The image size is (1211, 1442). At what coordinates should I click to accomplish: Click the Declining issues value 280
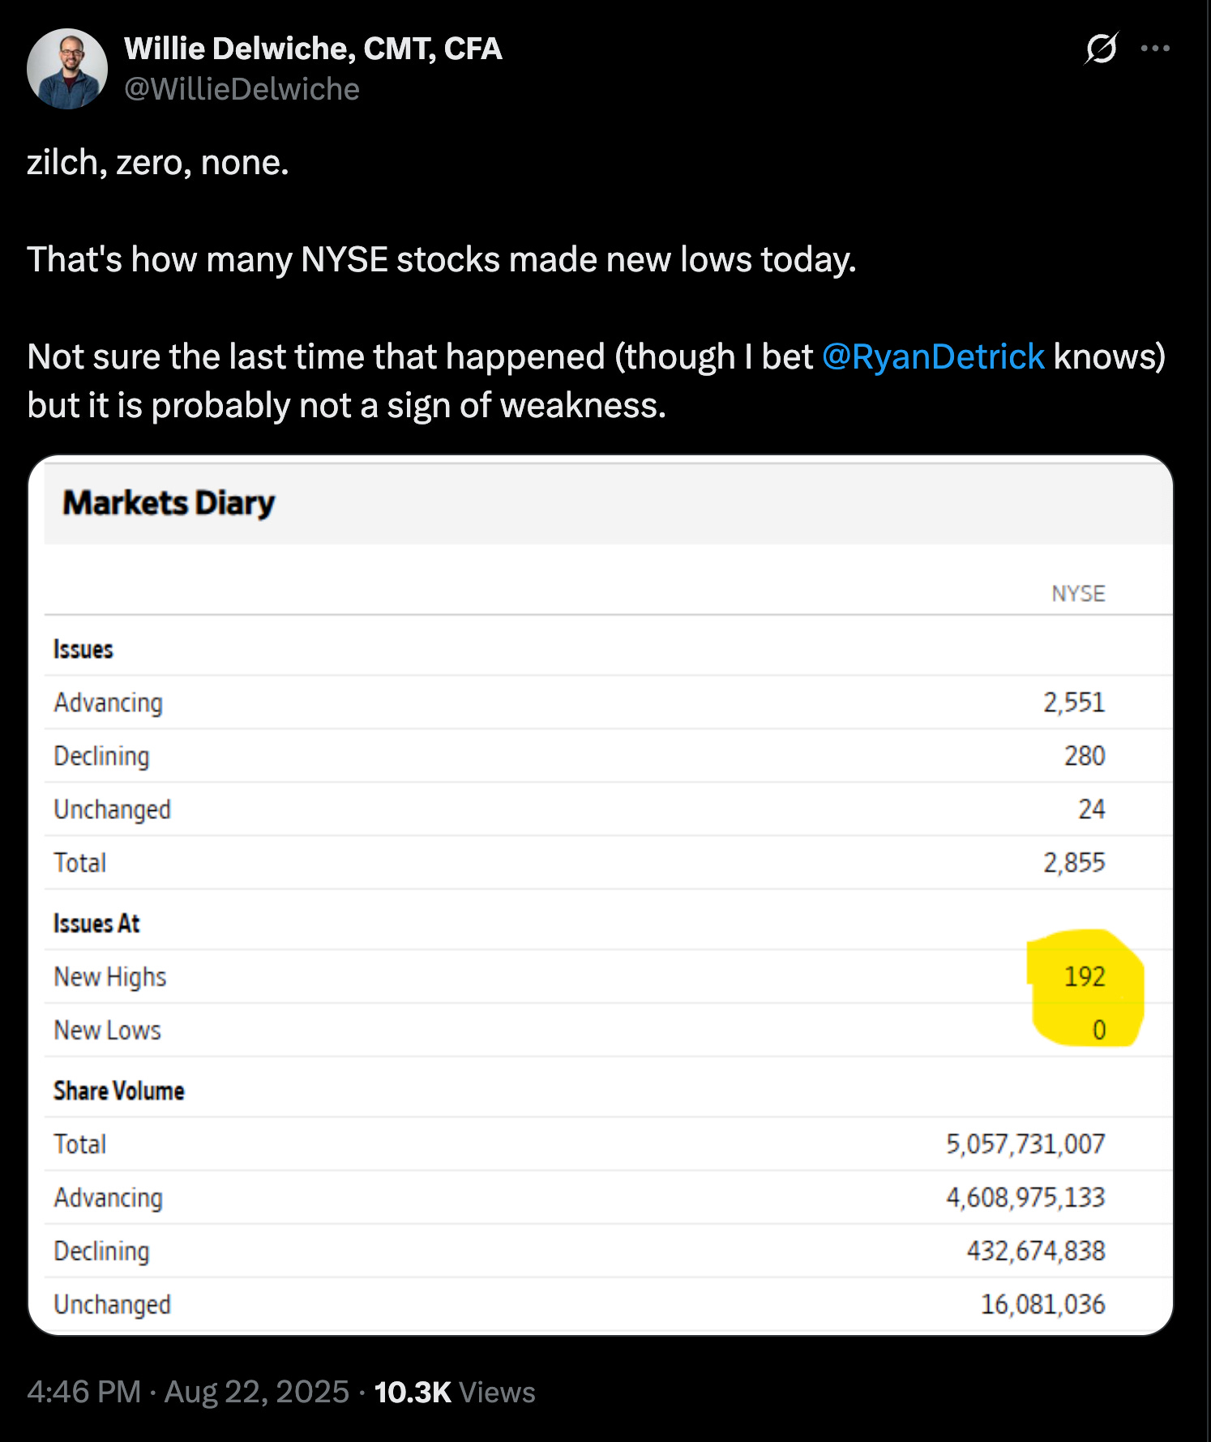pos(1085,755)
